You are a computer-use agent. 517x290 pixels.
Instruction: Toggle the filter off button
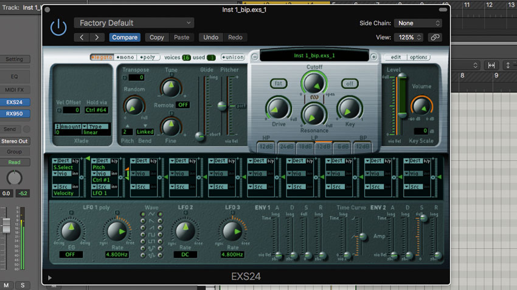350,84
